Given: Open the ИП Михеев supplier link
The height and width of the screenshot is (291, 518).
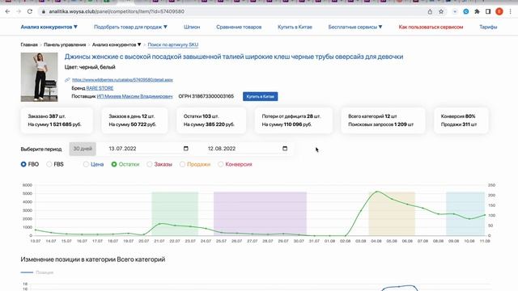Looking at the screenshot, I should click(135, 96).
